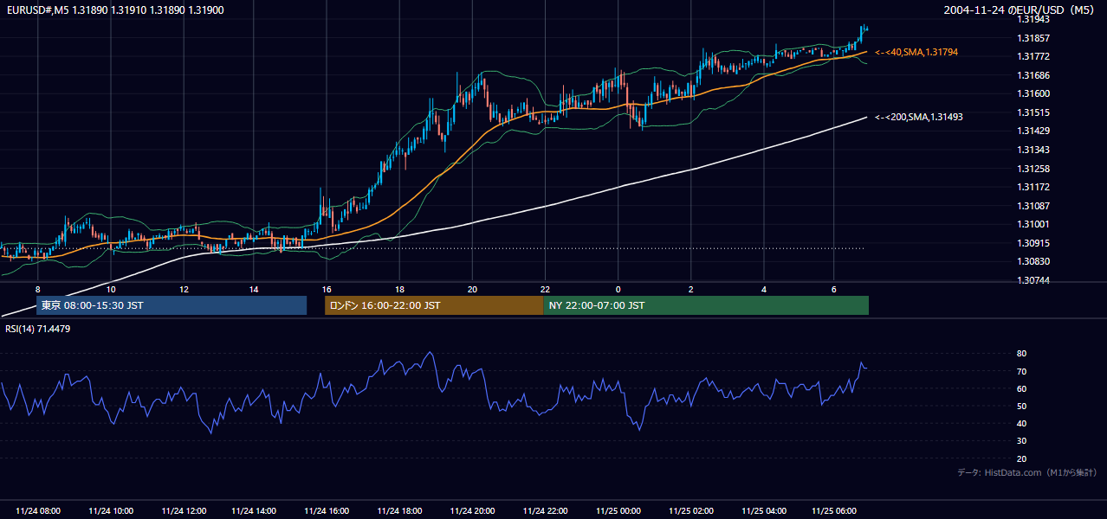1107x519 pixels.
Task: Click RSI scale value 40
Action: (1022, 423)
